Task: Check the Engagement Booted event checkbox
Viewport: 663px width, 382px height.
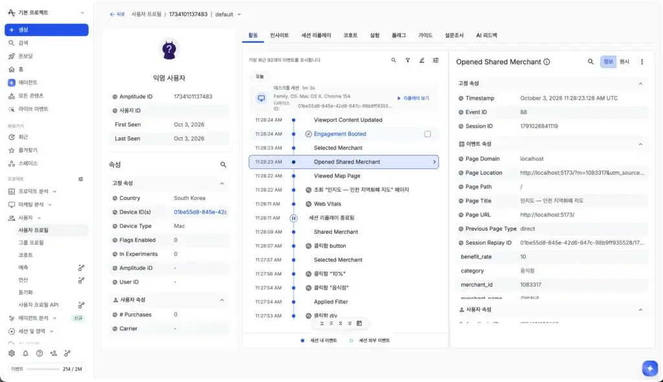Action: click(427, 134)
